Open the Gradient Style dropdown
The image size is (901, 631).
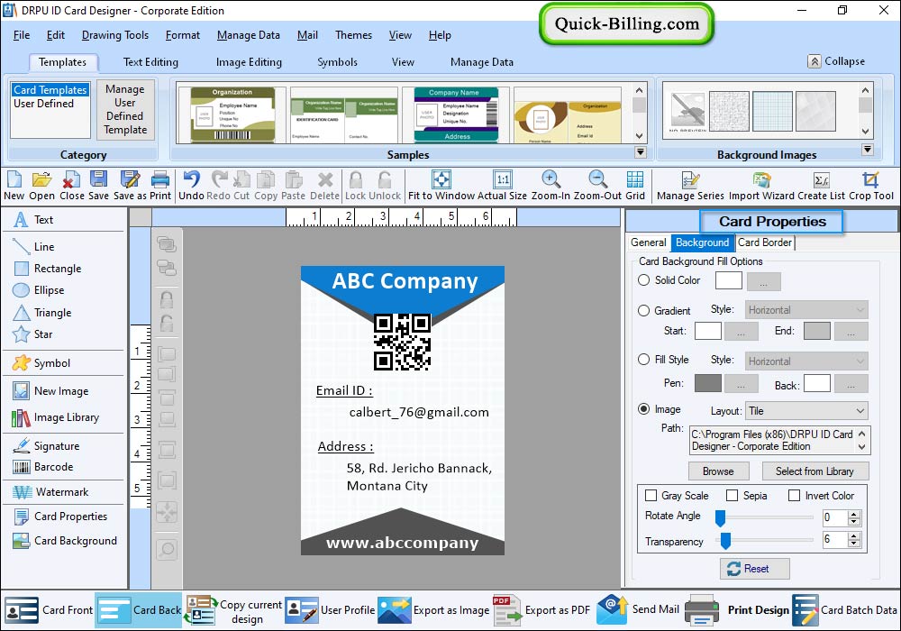click(806, 310)
